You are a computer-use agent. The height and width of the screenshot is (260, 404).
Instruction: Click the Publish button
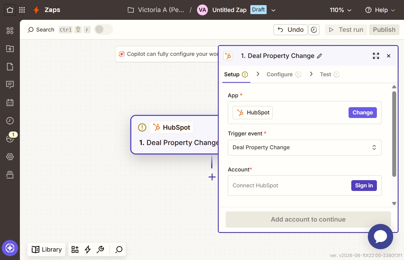tap(384, 30)
